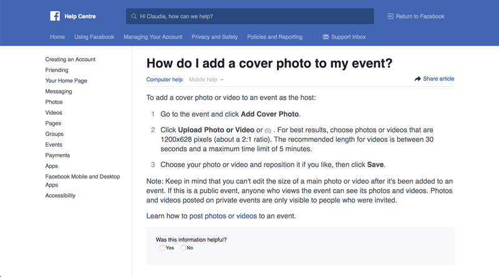Click the search magnifier icon
The image size is (499, 277).
click(133, 16)
